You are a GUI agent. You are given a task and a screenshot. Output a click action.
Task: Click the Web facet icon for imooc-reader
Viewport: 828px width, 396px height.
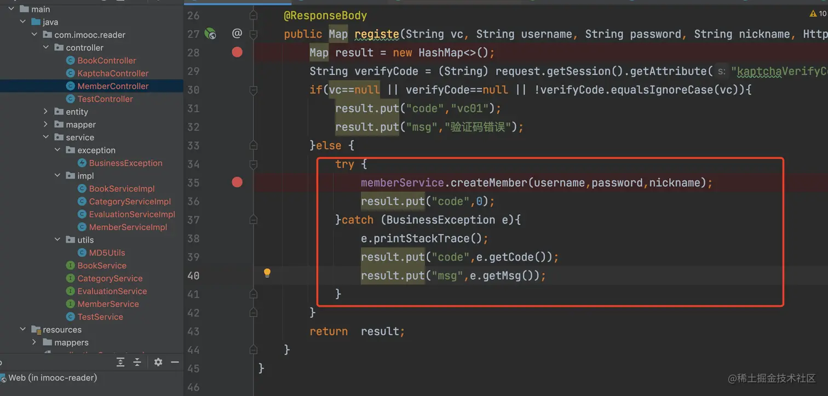(3, 378)
